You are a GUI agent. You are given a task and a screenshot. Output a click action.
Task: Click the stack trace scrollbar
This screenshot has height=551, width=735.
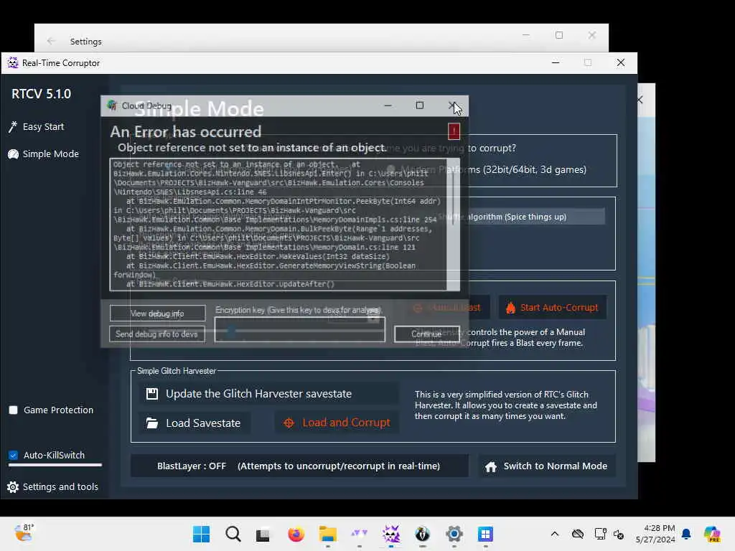point(453,225)
